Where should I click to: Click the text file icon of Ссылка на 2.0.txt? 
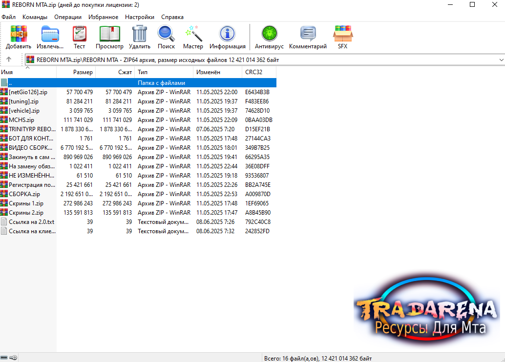4,221
